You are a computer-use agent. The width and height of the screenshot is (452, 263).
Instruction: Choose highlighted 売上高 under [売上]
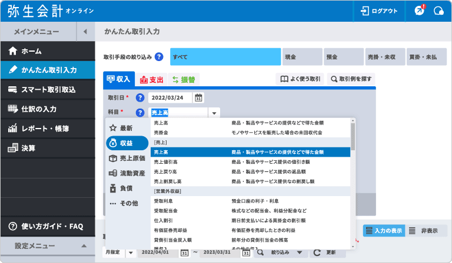(x=250, y=152)
